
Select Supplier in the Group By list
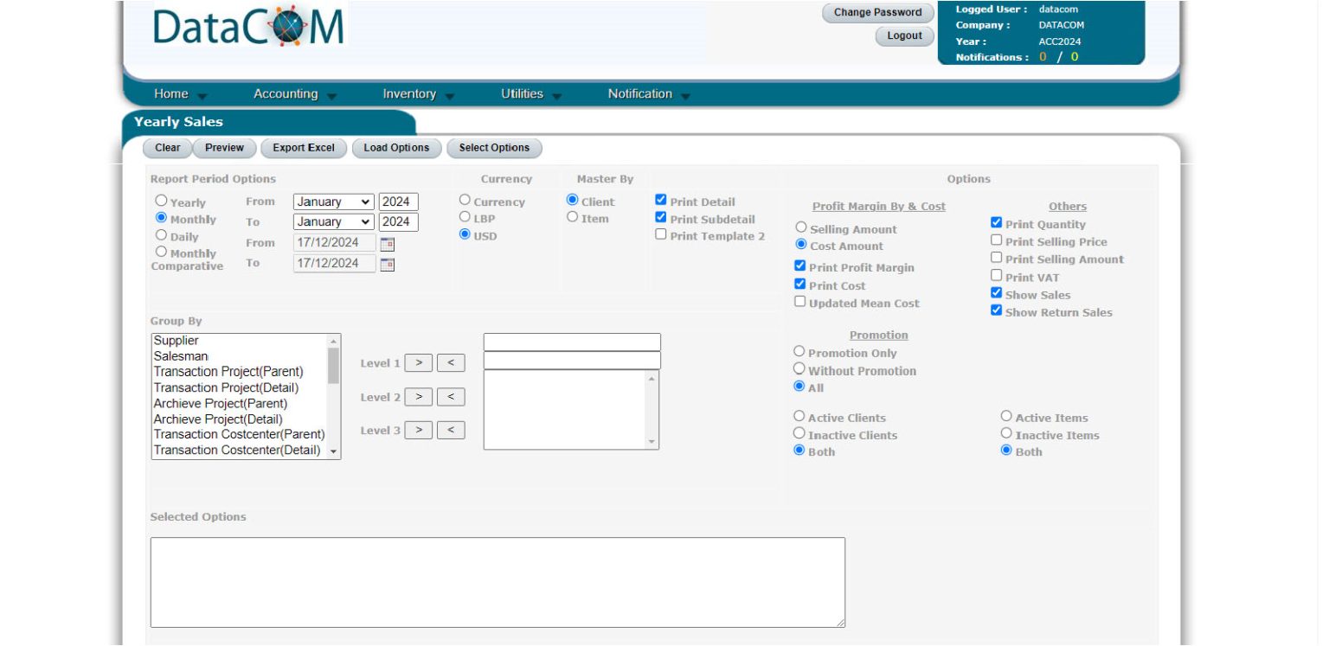pyautogui.click(x=177, y=340)
